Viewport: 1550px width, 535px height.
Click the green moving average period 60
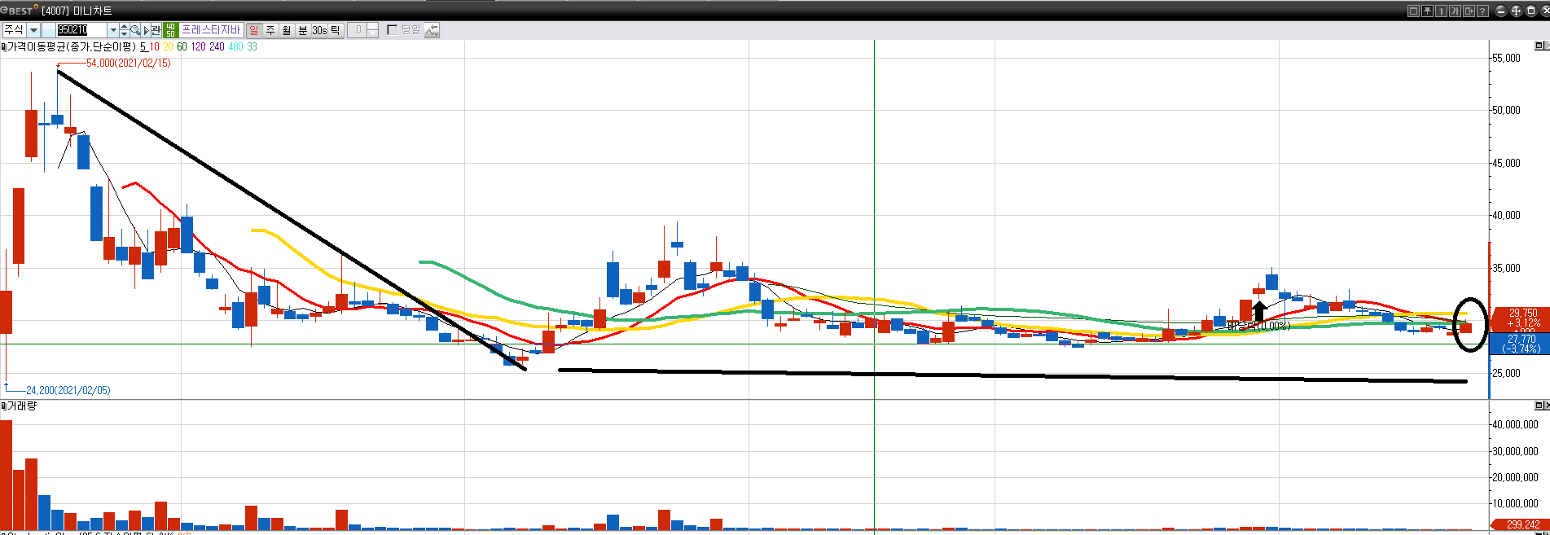(182, 47)
